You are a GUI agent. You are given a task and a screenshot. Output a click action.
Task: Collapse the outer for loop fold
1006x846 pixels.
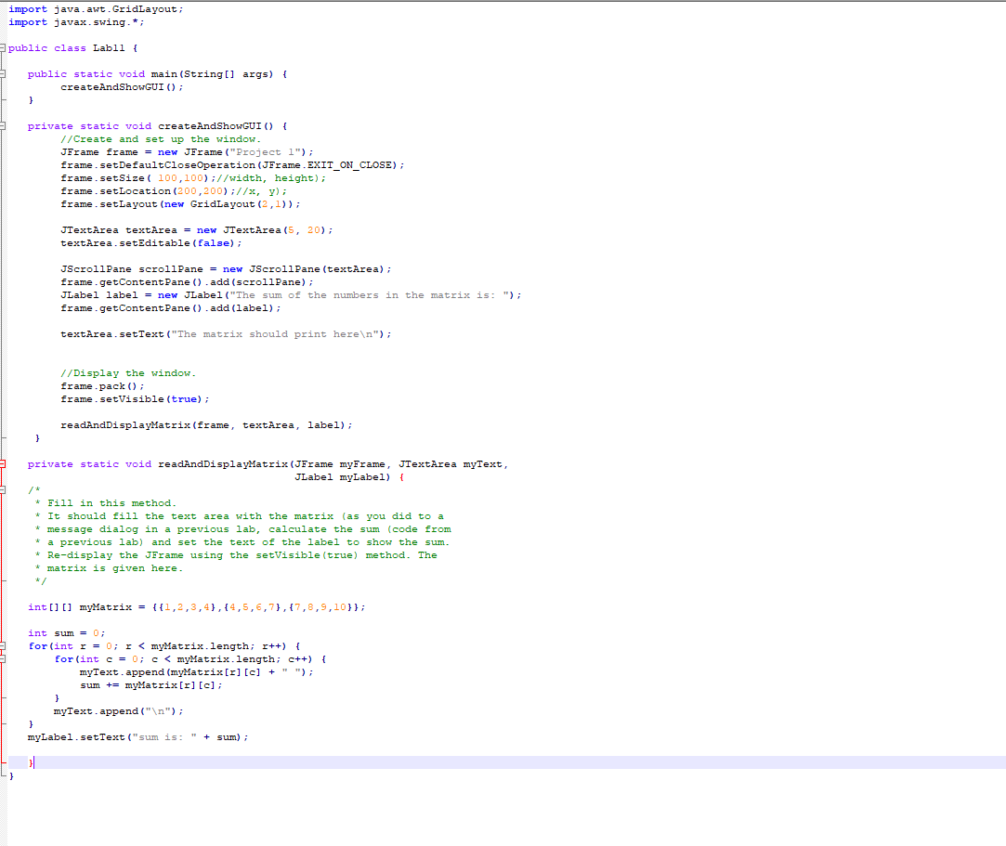click(4, 645)
